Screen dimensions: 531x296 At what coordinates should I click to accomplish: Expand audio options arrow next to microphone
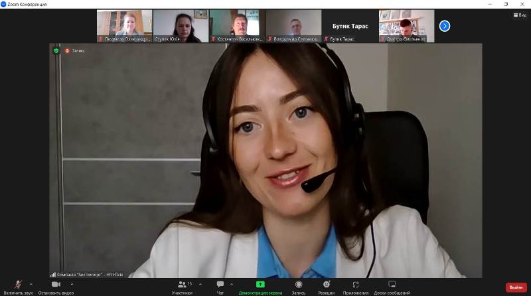[x=31, y=284]
